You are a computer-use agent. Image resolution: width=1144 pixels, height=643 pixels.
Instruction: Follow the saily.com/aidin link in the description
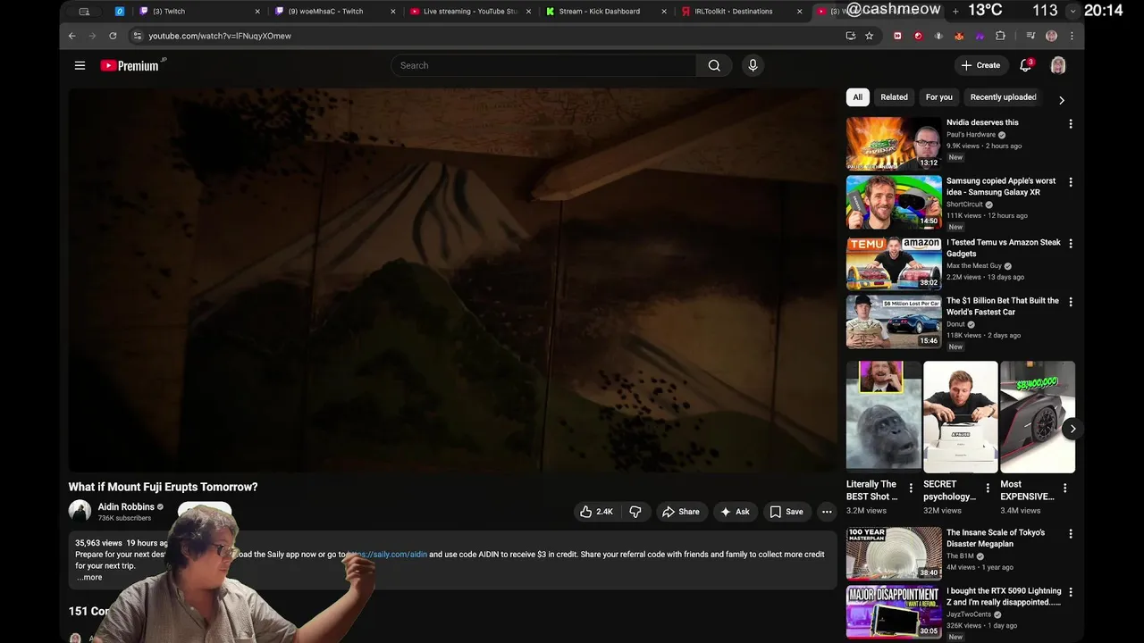[x=387, y=555]
